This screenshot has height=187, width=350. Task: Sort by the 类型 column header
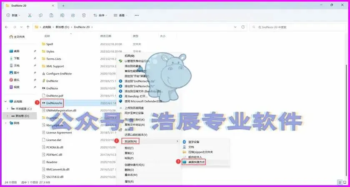135,36
